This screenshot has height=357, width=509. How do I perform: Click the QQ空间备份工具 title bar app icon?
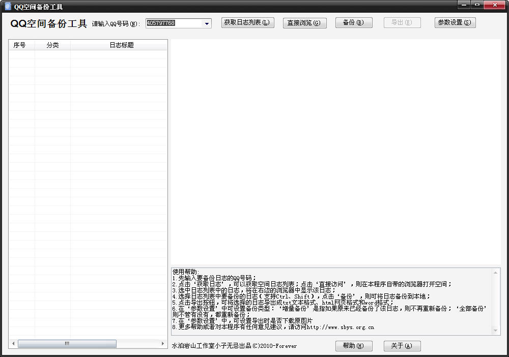point(8,6)
